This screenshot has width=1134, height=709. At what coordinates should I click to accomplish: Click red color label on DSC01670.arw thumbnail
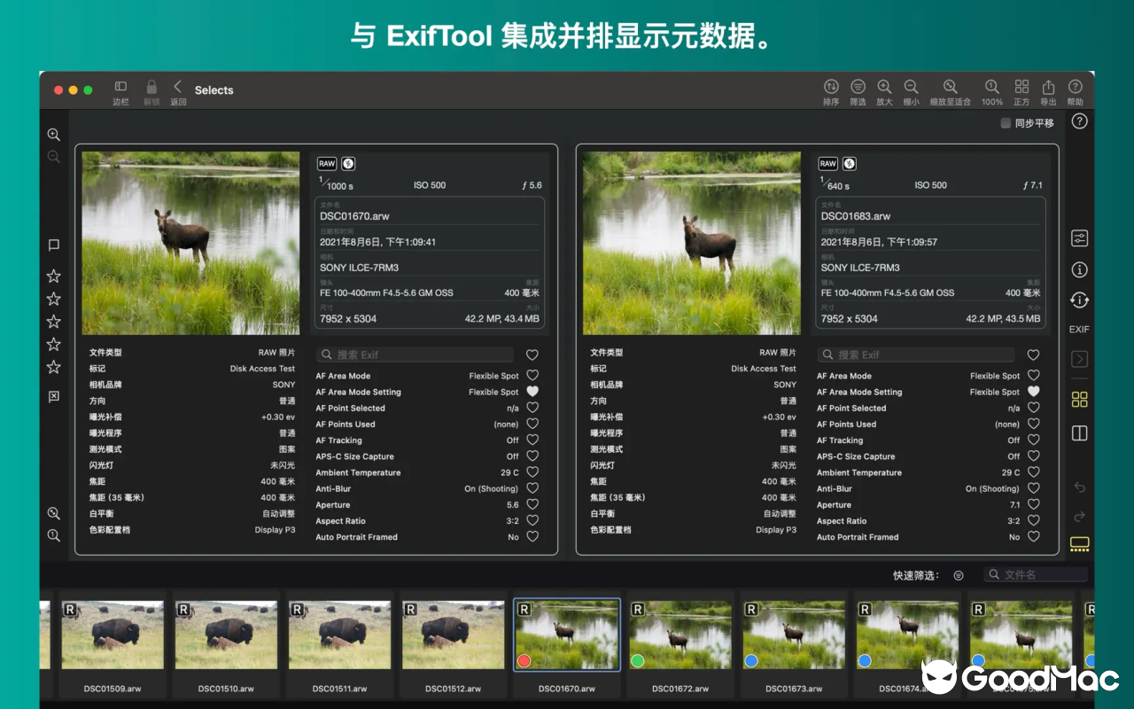pyautogui.click(x=524, y=661)
